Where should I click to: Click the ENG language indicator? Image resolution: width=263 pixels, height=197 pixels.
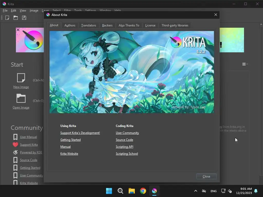[213, 191]
